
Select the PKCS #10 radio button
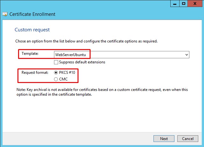[x=56, y=73]
